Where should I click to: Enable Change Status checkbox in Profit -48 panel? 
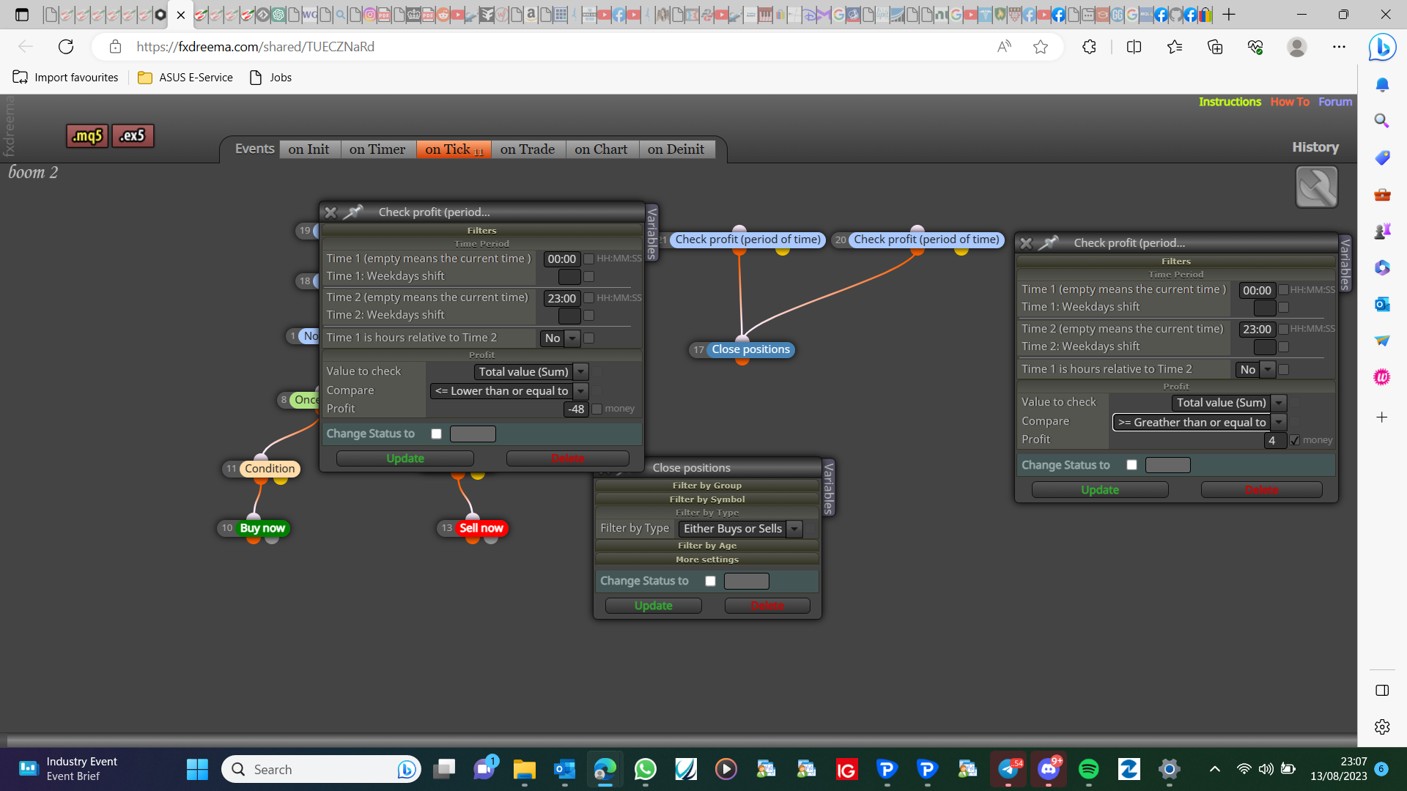[437, 434]
